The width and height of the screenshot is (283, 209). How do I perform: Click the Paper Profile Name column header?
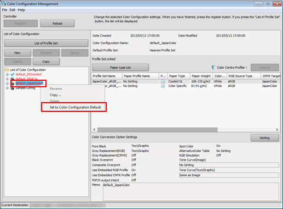pyautogui.click(x=141, y=76)
